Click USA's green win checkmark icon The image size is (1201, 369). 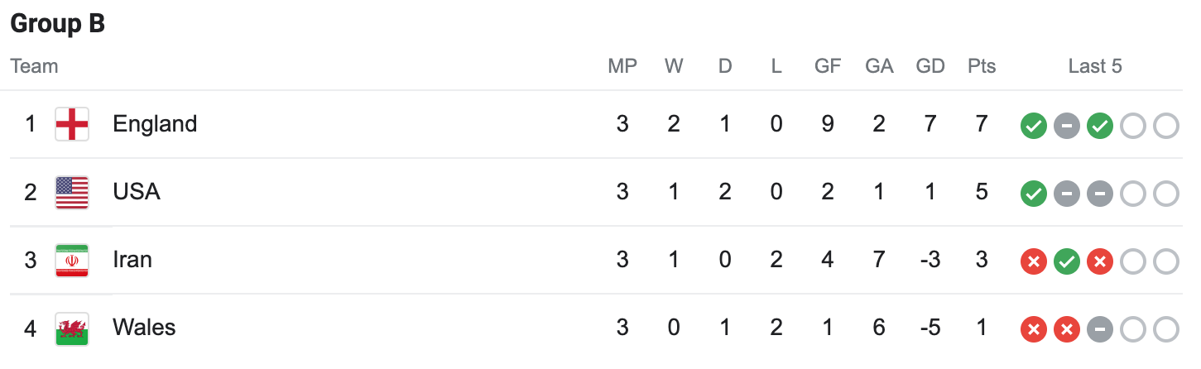1033,194
